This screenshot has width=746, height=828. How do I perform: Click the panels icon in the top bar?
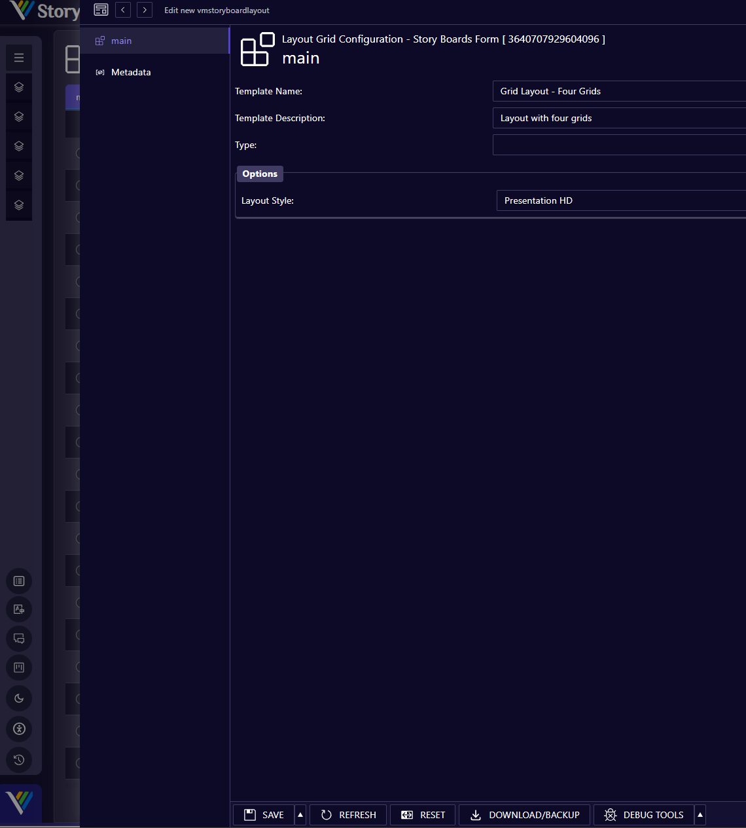pyautogui.click(x=101, y=10)
